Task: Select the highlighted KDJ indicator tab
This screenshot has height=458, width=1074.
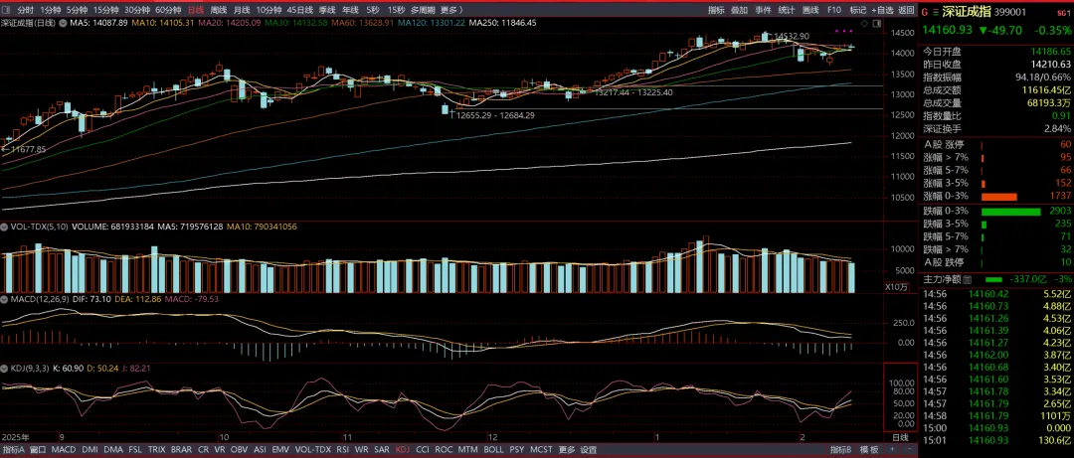Action: coord(403,450)
